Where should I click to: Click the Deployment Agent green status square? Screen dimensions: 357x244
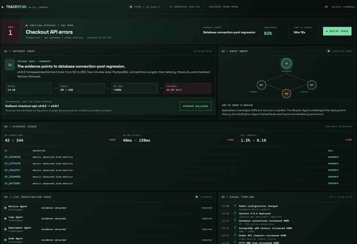point(5,229)
